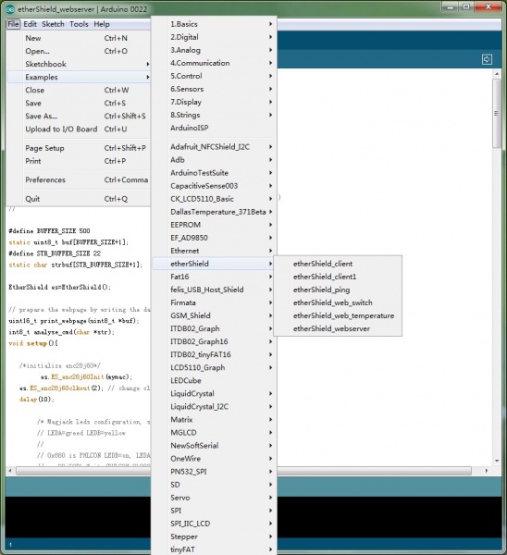
Task: Choose Quit from the File menu
Action: click(79, 199)
